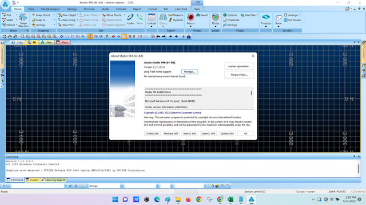Toggle Snap Points mode
This screenshot has height=205, width=366.
tap(41, 15)
